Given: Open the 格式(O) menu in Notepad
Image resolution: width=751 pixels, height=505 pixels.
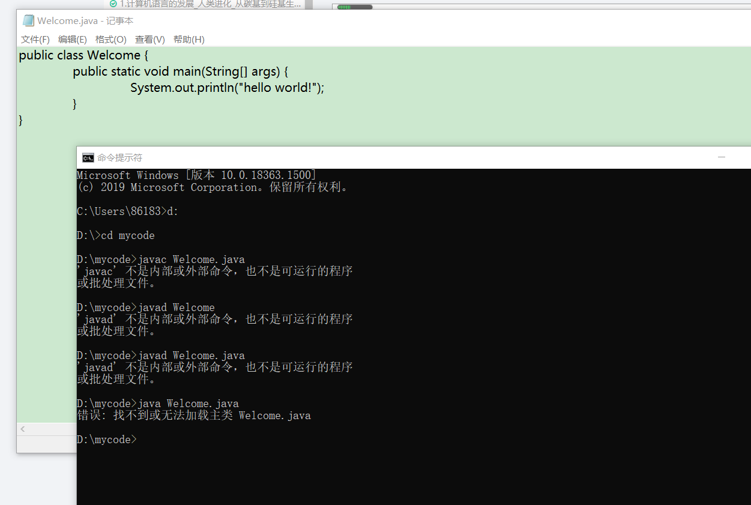Looking at the screenshot, I should point(110,40).
